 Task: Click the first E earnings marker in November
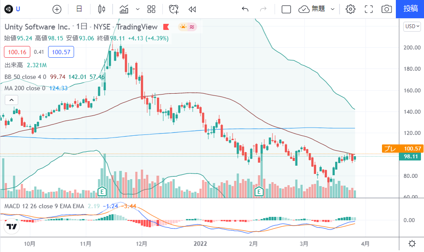coord(102,192)
